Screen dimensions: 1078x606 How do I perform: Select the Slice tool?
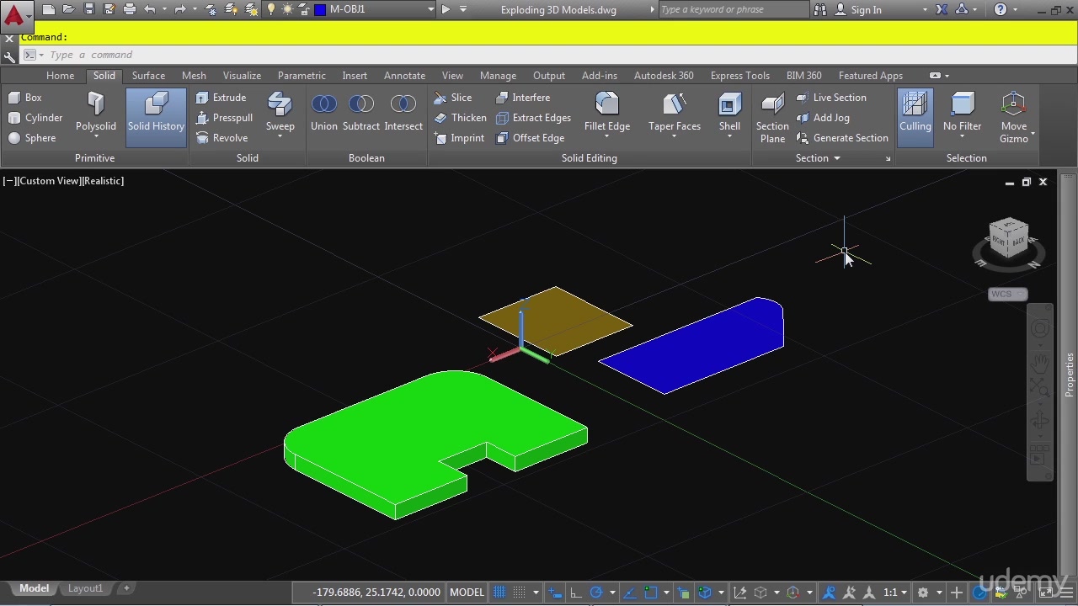(x=453, y=98)
